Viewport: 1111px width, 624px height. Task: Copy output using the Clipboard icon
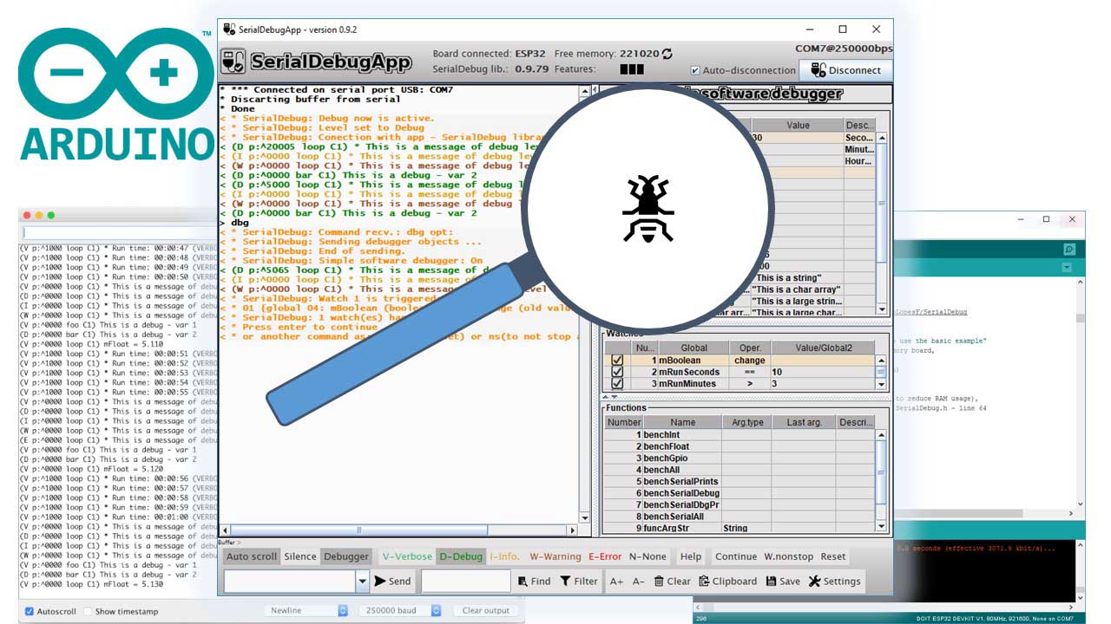coord(705,582)
